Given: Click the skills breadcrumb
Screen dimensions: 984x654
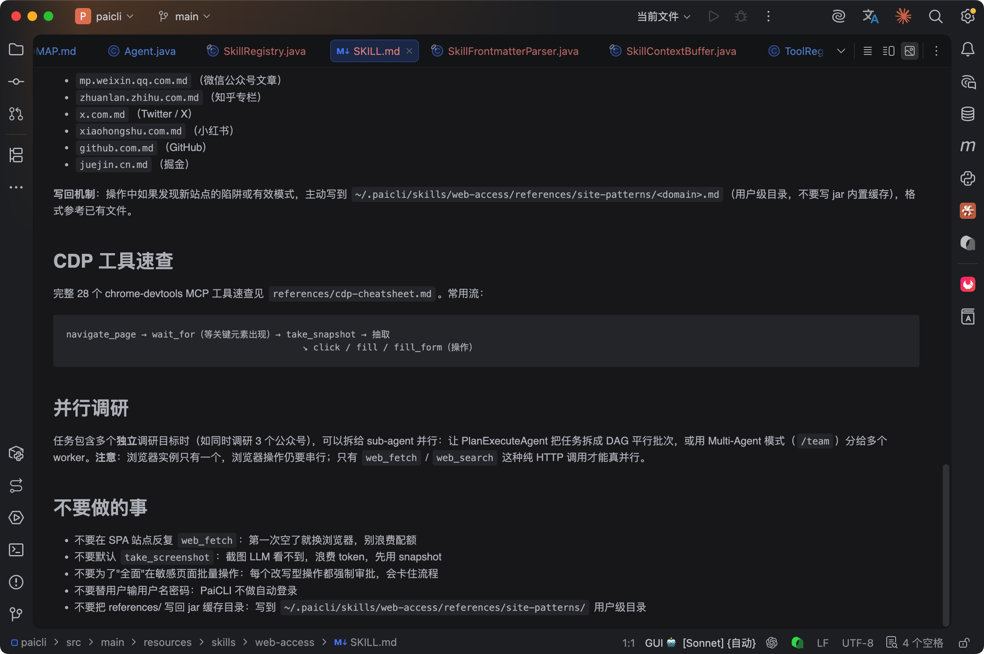Looking at the screenshot, I should pyautogui.click(x=224, y=642).
